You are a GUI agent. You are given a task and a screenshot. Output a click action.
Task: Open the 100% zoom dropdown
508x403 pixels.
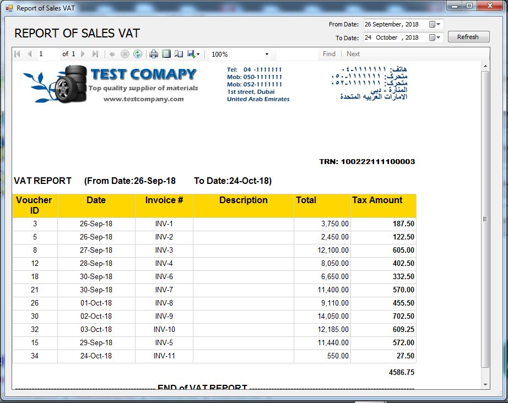coord(267,55)
